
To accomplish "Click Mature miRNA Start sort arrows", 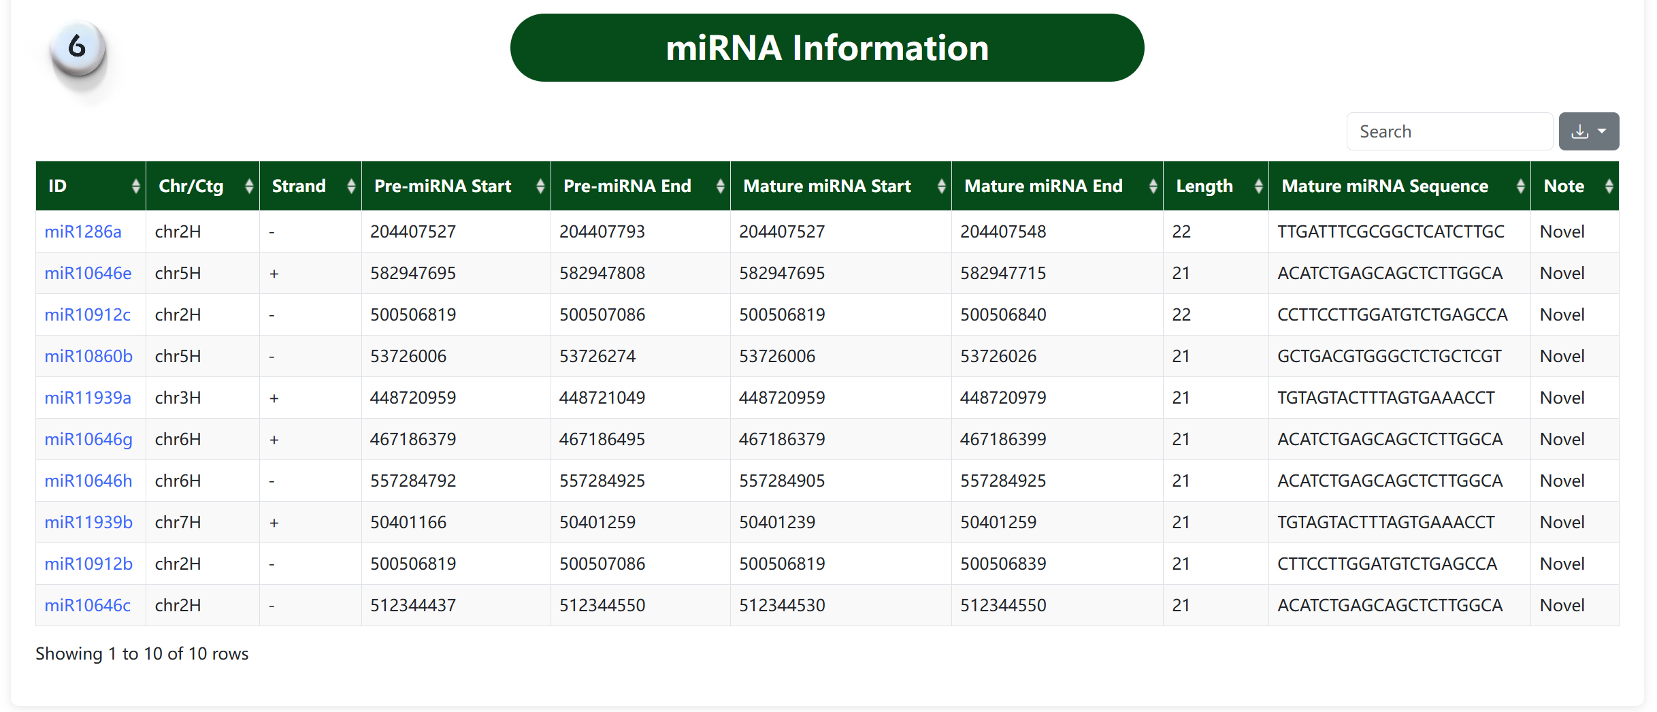I will point(941,186).
